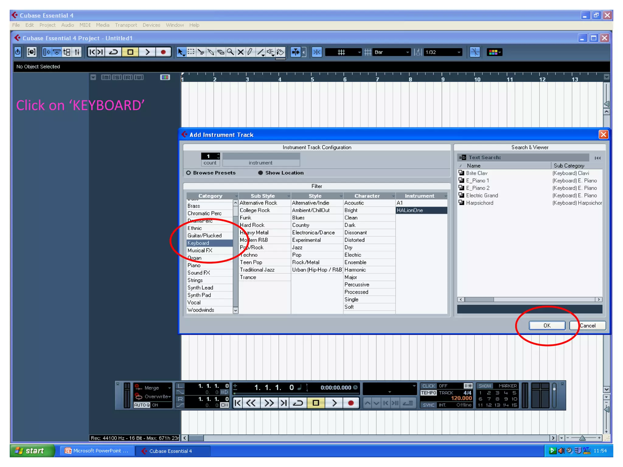Image resolution: width=623 pixels, height=467 pixels.
Task: Click the instrument selector field
Action: tap(261, 160)
